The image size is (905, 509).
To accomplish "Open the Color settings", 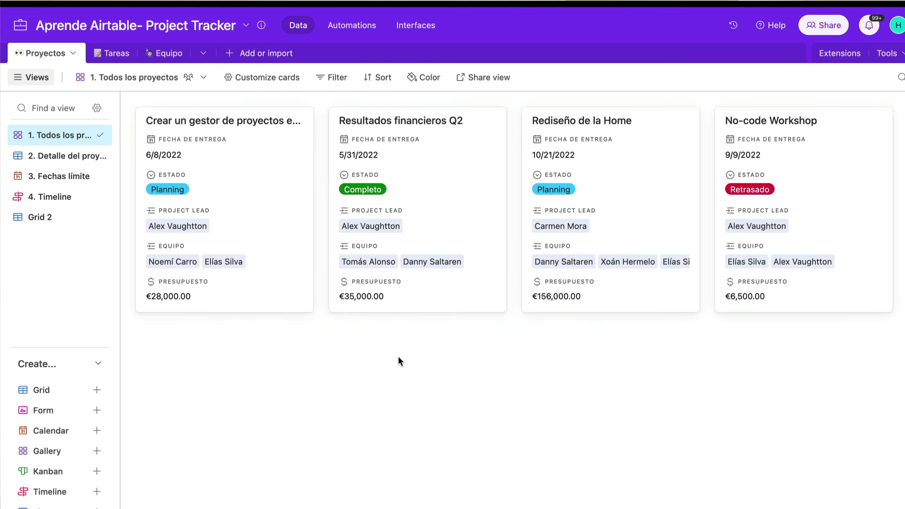I will click(x=423, y=77).
